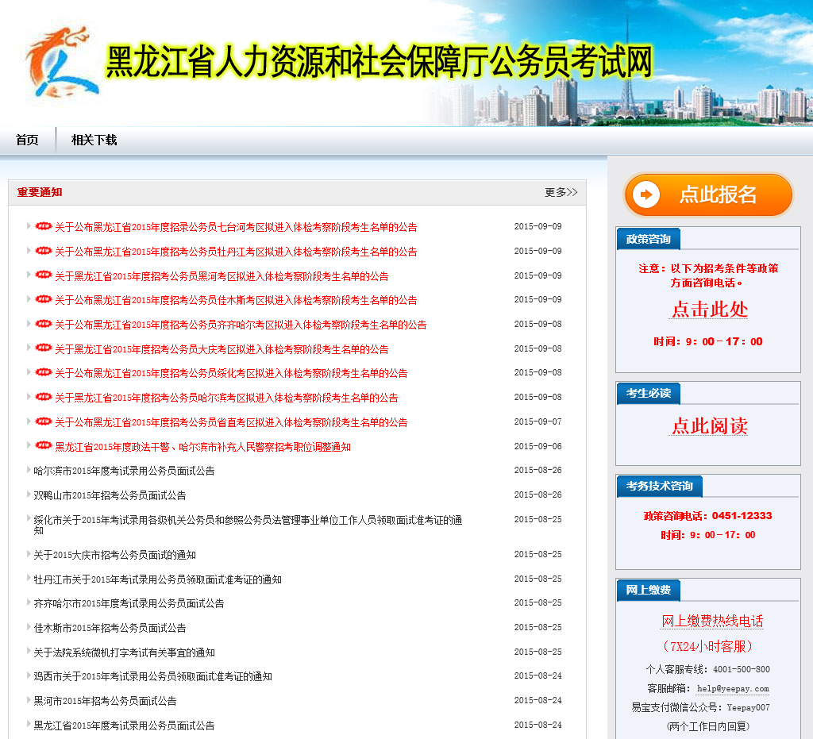813x739 pixels.
Task: Click the 2015-09-07 date of the 省直考区 announcement
Action: (538, 421)
